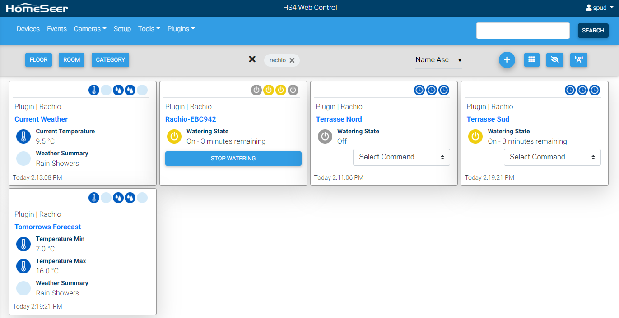Viewport: 619px width, 318px height.
Task: Open the spud user account menu
Action: [599, 8]
